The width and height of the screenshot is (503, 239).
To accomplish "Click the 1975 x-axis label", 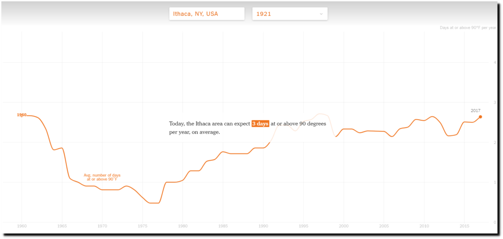I will pos(142,226).
